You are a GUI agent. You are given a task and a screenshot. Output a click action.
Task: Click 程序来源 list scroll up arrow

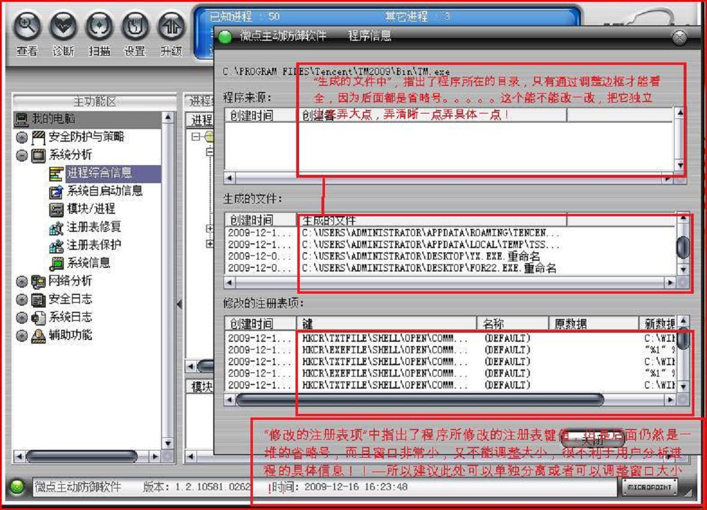point(681,112)
